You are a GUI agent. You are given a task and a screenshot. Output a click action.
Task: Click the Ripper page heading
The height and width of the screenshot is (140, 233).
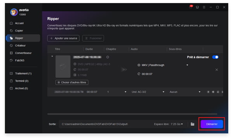pyautogui.click(x=53, y=19)
